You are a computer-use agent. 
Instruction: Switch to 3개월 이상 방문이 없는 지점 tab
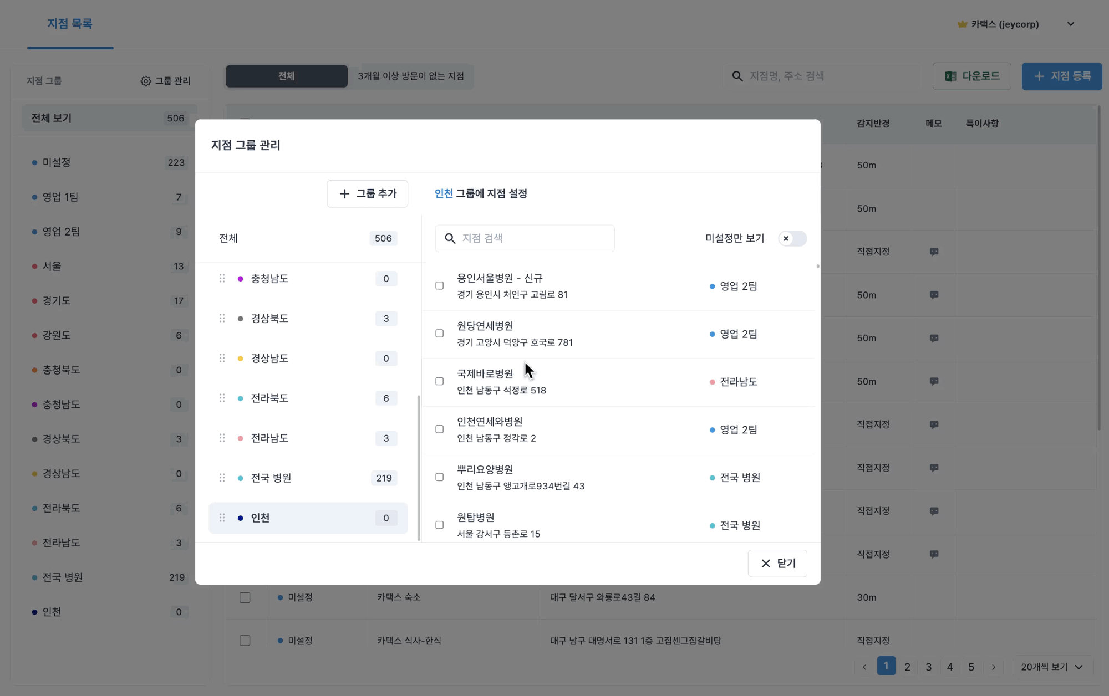coord(410,76)
